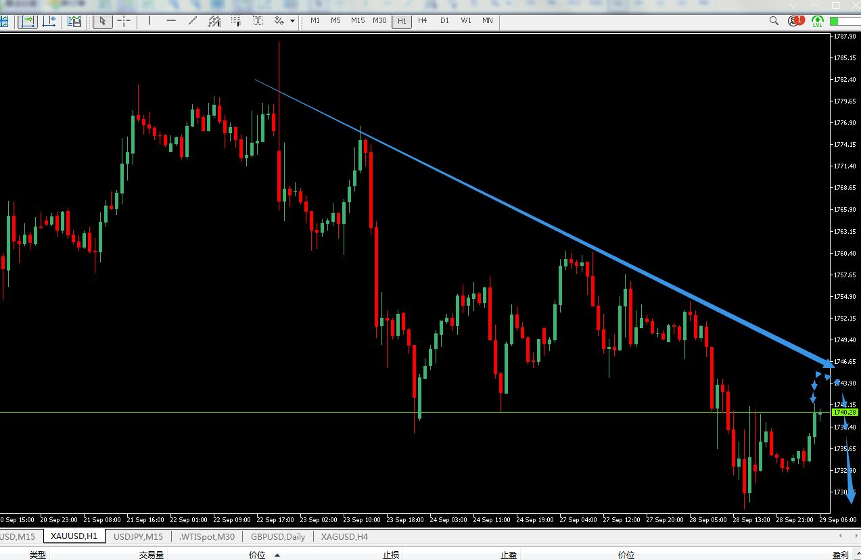Select the M15 timeframe button

(x=358, y=21)
